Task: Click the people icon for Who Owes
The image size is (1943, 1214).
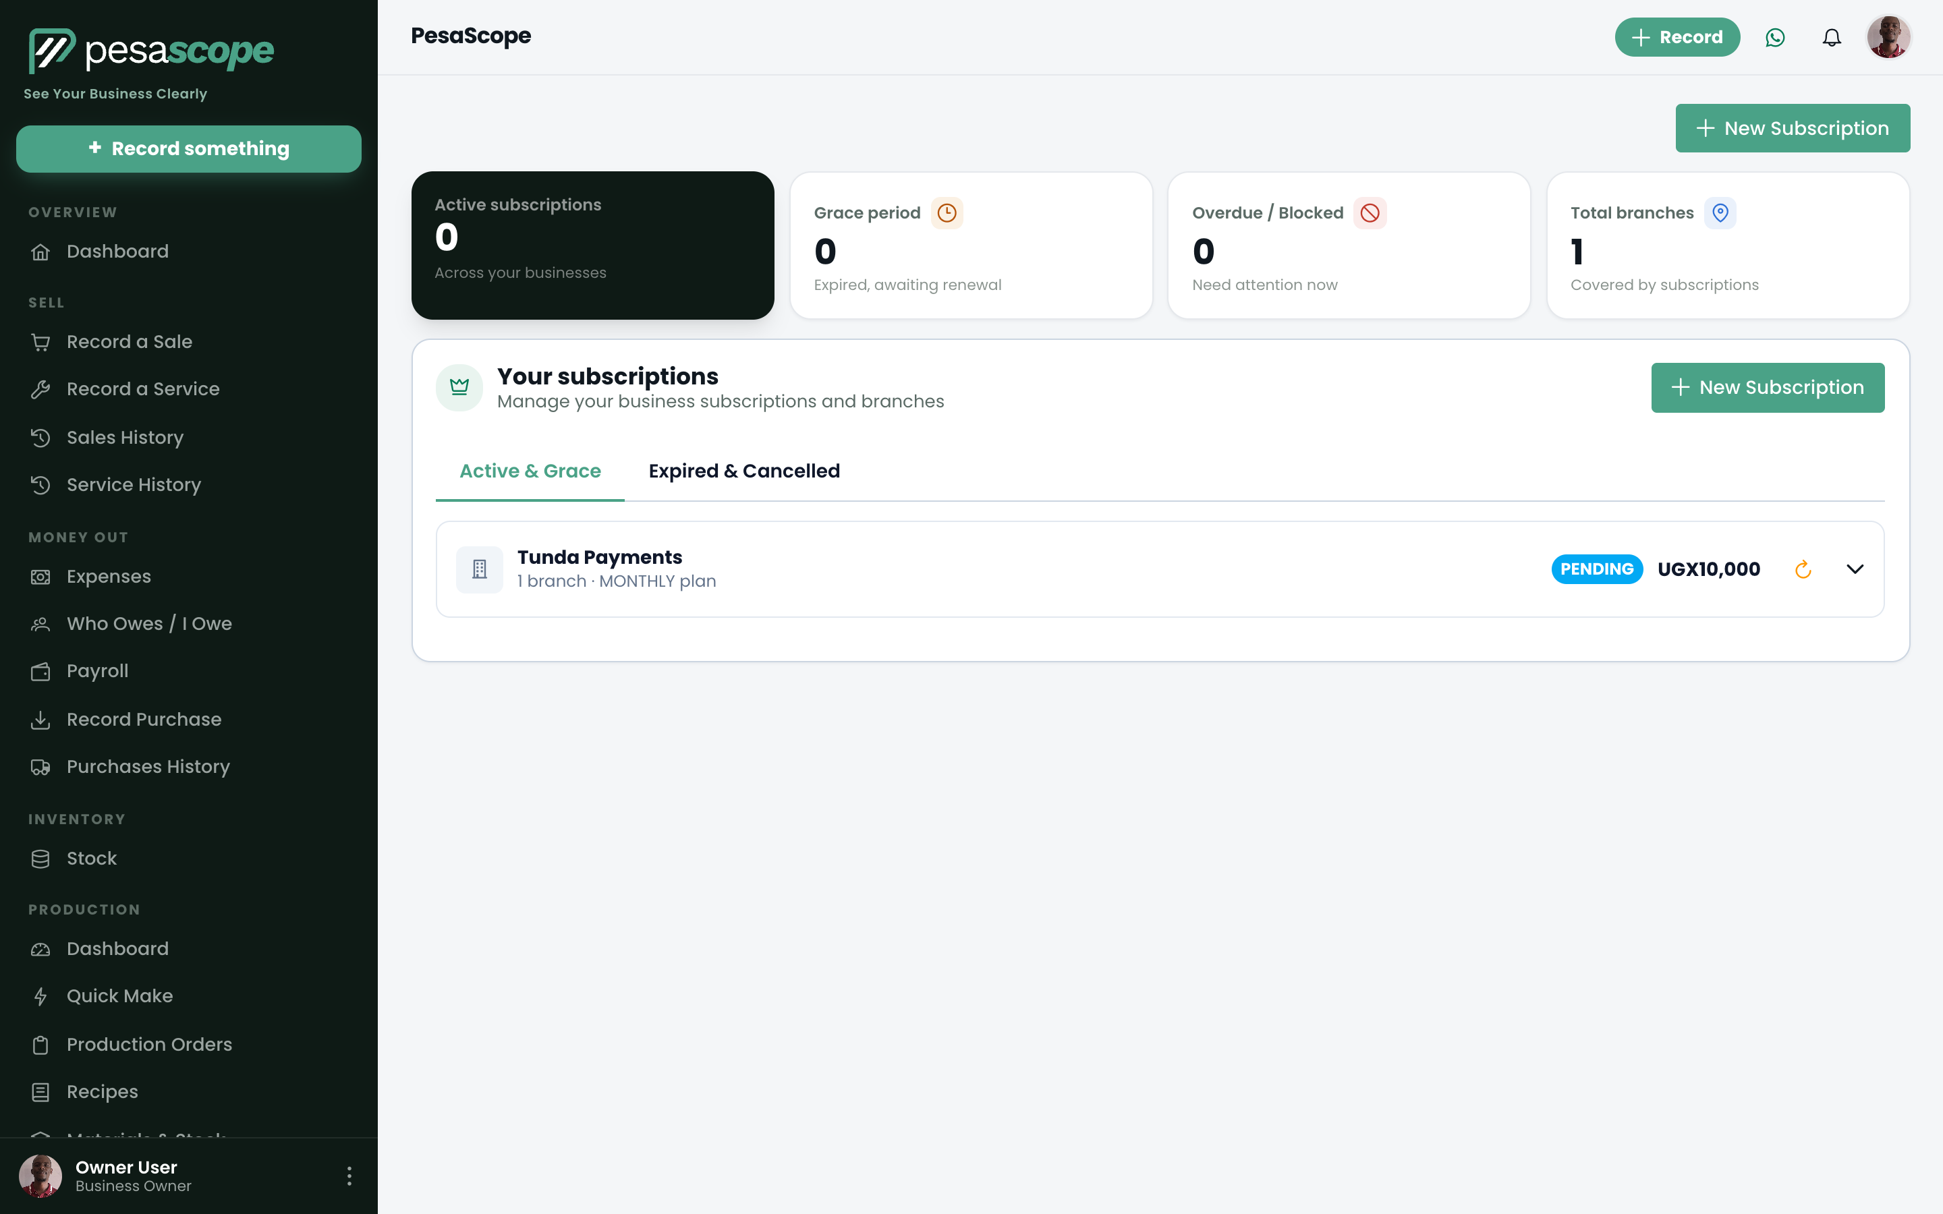Action: pyautogui.click(x=40, y=624)
